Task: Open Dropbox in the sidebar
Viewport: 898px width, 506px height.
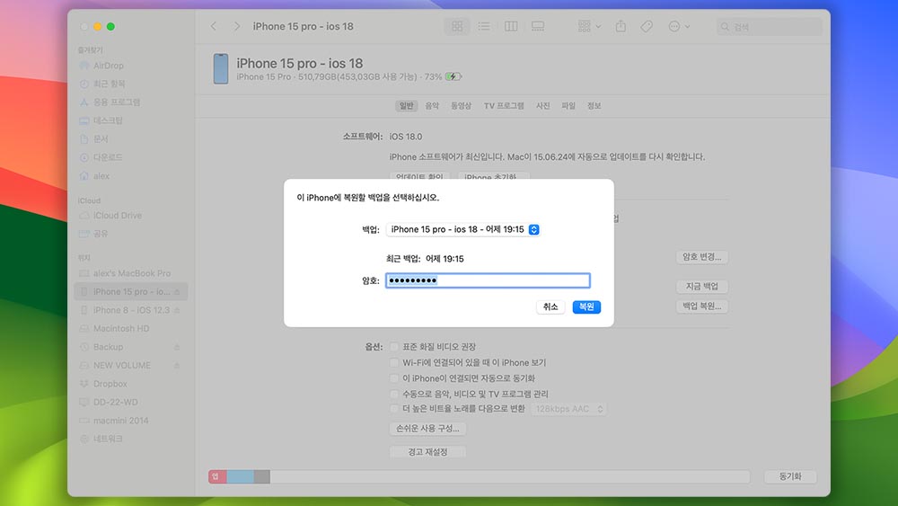Action: coord(110,384)
